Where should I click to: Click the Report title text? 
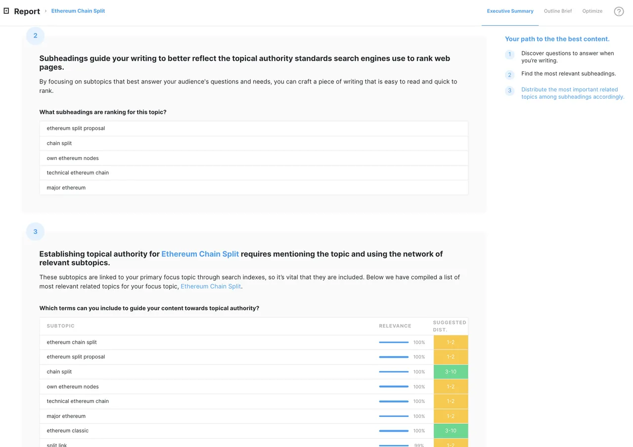coord(27,11)
